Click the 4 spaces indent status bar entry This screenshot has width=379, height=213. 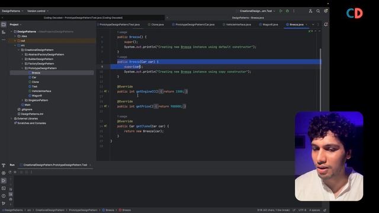pos(314,210)
